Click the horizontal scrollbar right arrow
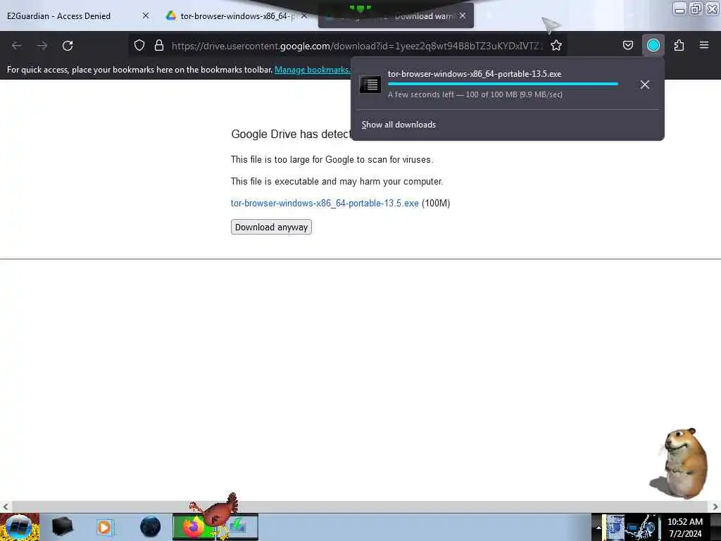This screenshot has width=721, height=541. coord(715,506)
